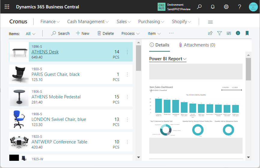Open the magnifier search icon in header
Image resolution: width=260 pixels, height=168 pixels.
point(199,7)
